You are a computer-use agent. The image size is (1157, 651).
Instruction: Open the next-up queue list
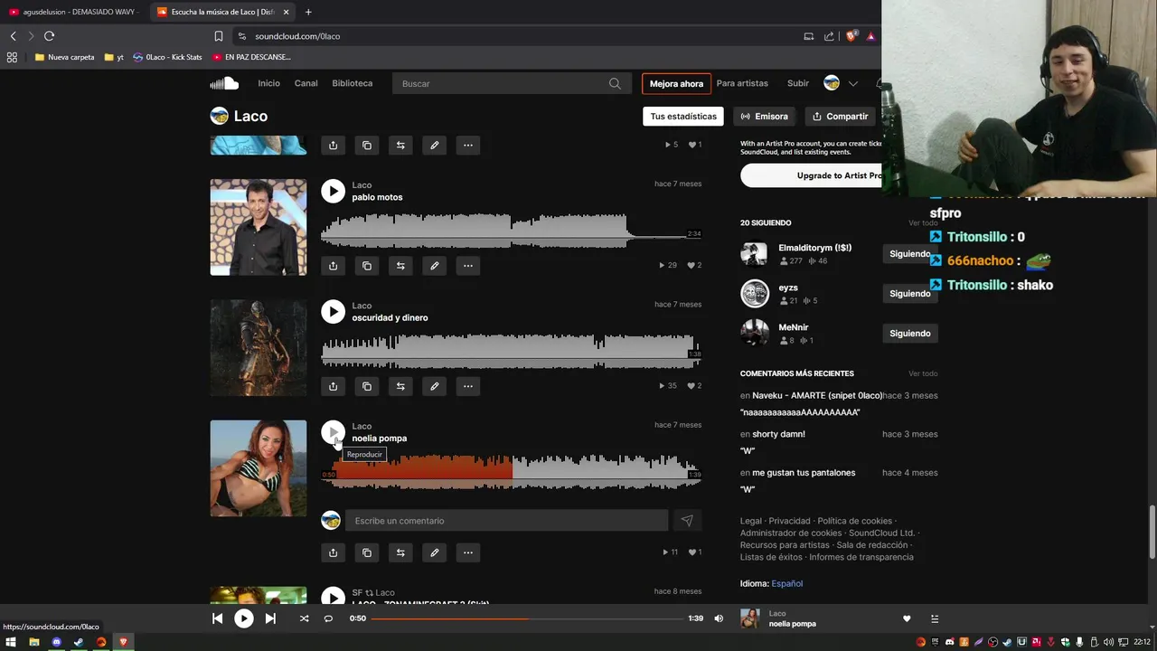point(935,618)
